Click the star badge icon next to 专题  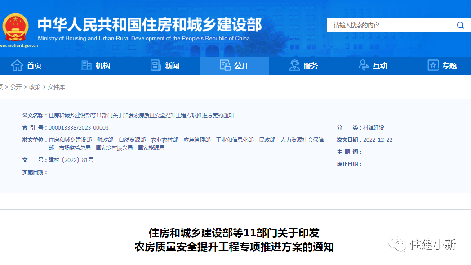(433, 65)
